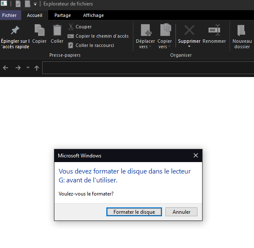Click the Explorateur de fichiers title
Screen dimensions: 254x248
pyautogui.click(x=68, y=4)
